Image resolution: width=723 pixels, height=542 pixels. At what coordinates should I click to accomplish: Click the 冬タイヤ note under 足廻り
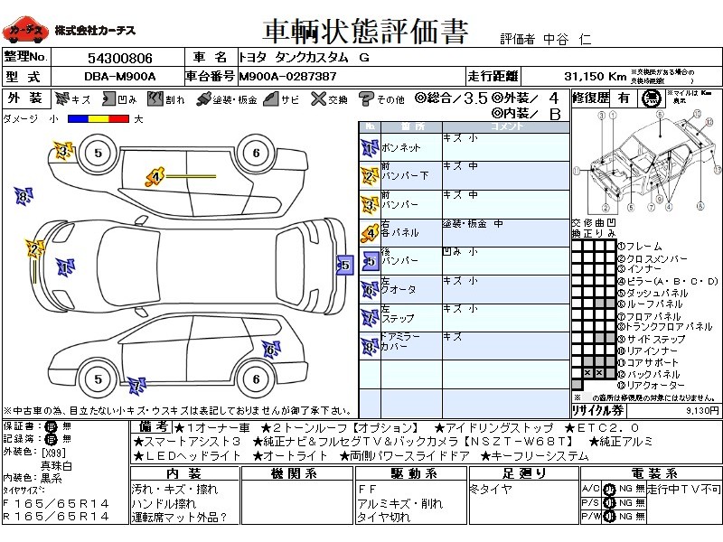491,490
